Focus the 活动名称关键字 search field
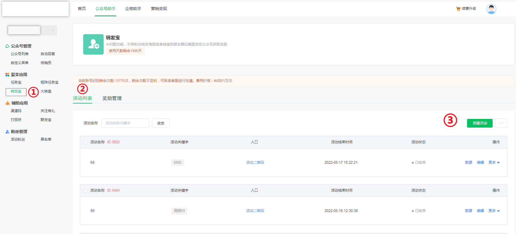Viewport: 516px width, 234px height. [125, 123]
